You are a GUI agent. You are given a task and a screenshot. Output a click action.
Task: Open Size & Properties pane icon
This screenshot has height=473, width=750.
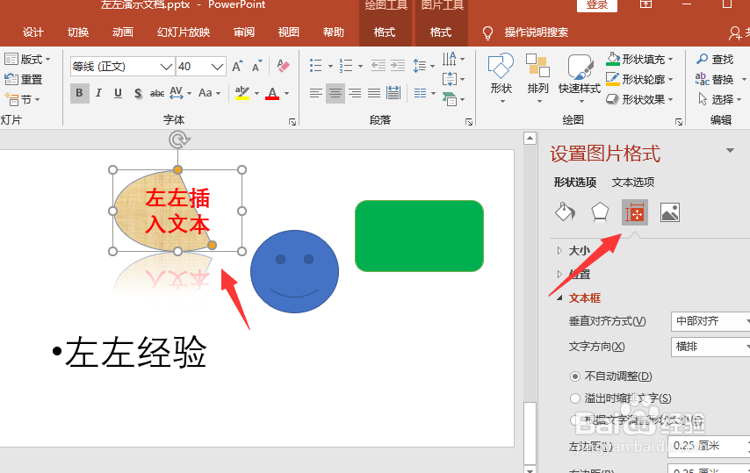pyautogui.click(x=635, y=212)
